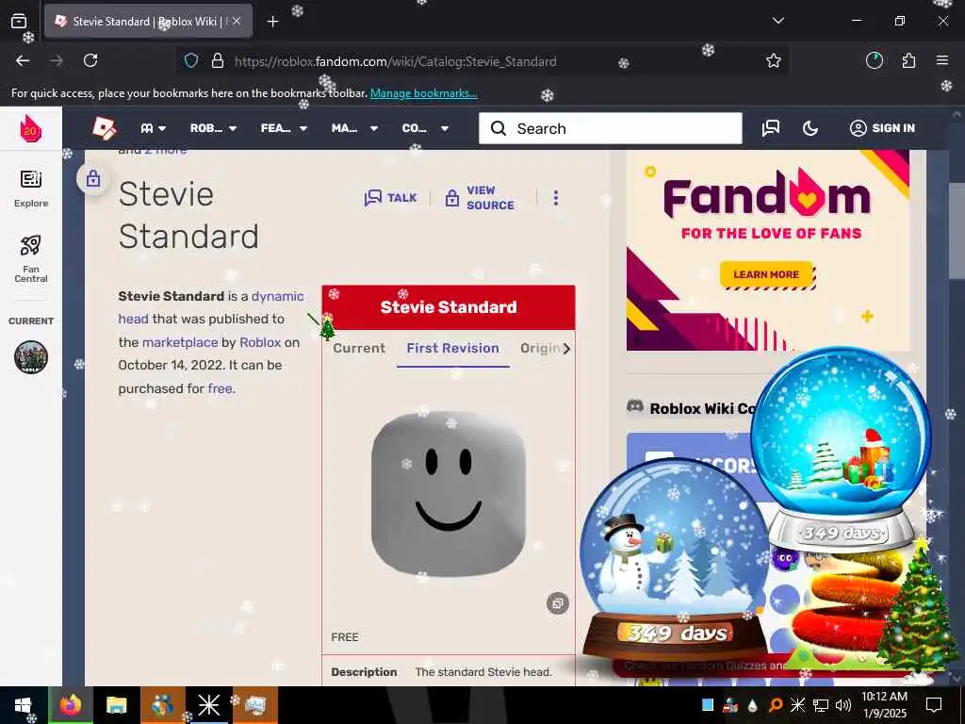
Task: Expand the Fandom games dropdown menu
Action: [154, 128]
